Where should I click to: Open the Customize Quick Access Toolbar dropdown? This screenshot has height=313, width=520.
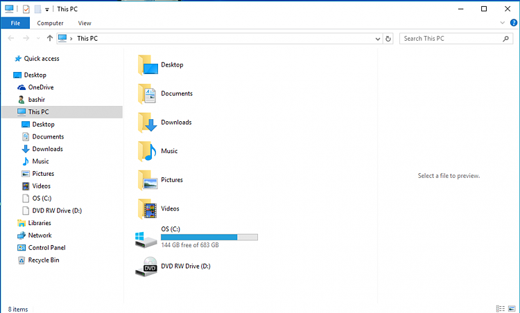pos(47,10)
